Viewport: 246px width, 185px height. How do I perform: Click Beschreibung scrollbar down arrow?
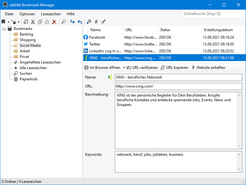click(239, 146)
